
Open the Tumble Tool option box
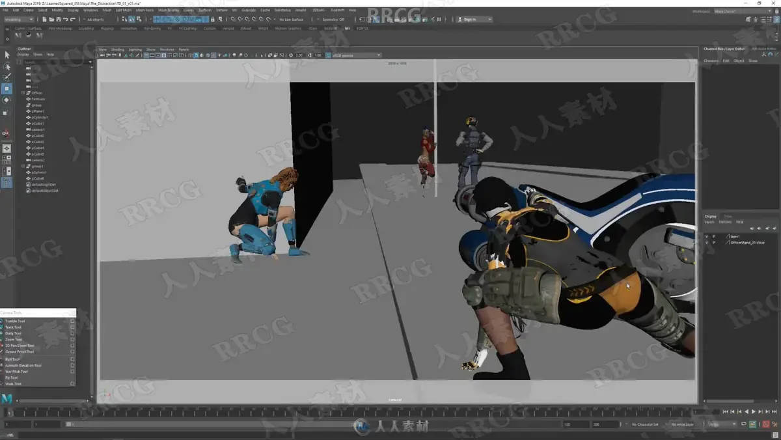[x=72, y=321]
